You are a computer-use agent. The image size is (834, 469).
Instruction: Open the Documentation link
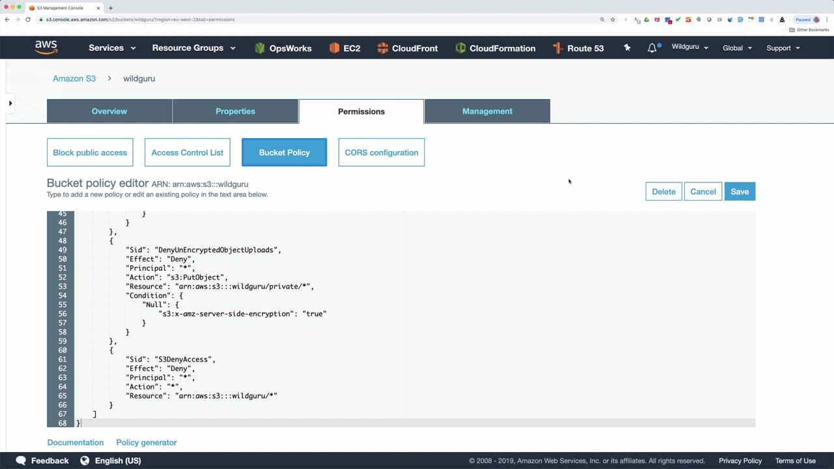[76, 442]
